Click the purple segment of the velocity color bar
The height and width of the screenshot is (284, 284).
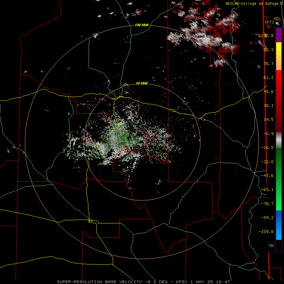click(x=279, y=35)
